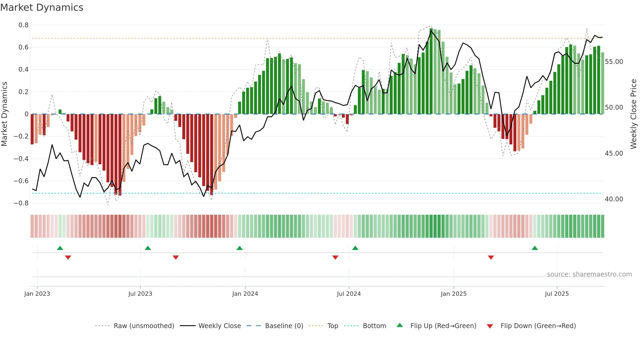Toggle the Bottom legend entry
Screen dimensions: 641x361
pos(374,326)
